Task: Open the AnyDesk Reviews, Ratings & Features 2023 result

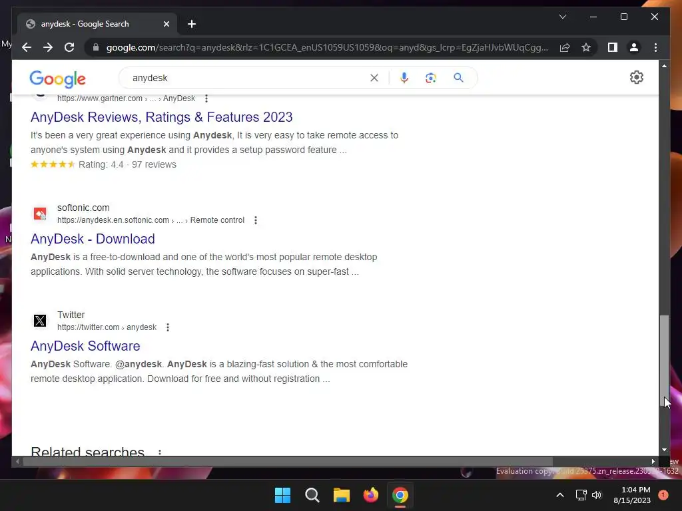Action: 161,117
